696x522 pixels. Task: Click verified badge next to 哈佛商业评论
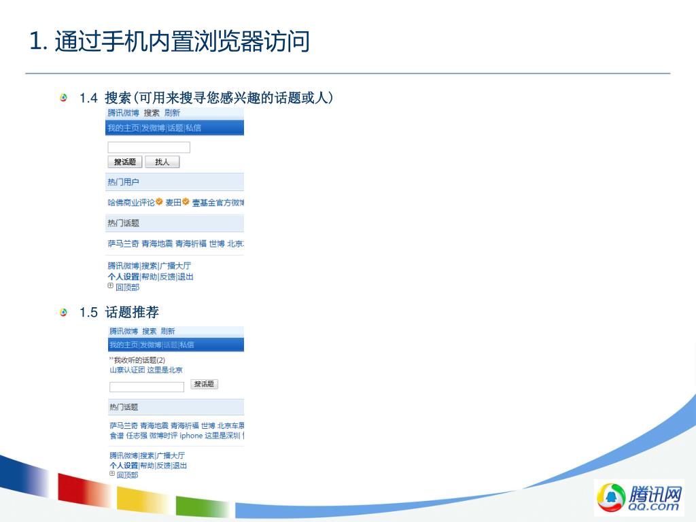[x=159, y=201]
